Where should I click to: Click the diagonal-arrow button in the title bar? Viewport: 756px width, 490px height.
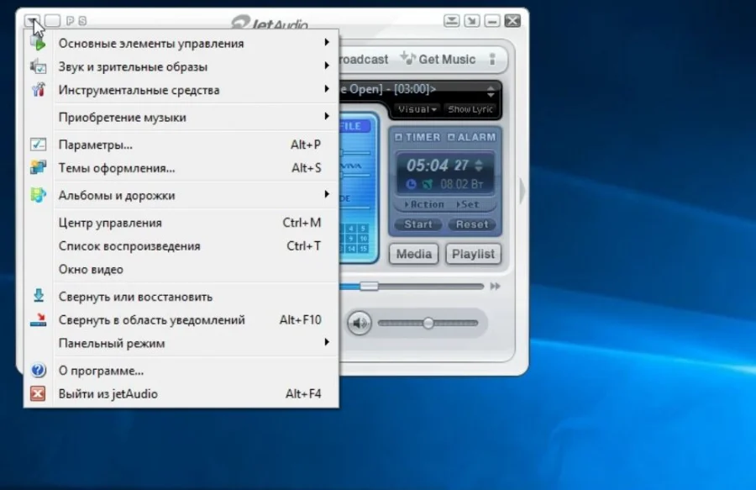pos(471,21)
